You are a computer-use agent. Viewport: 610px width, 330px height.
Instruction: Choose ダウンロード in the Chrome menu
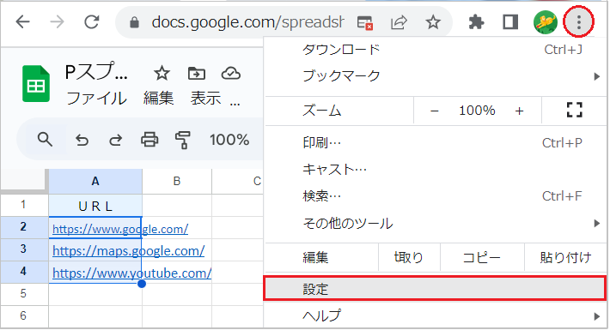click(x=435, y=50)
